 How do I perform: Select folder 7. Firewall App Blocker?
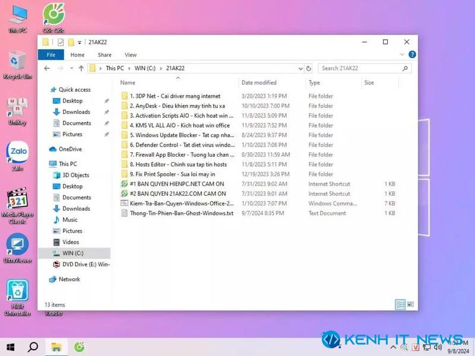182,154
